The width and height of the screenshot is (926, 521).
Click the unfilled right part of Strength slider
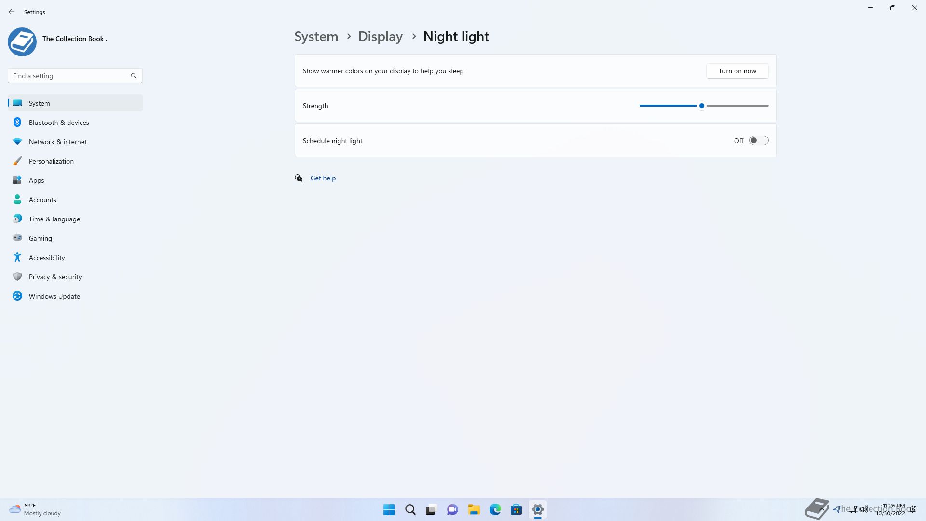(x=737, y=106)
